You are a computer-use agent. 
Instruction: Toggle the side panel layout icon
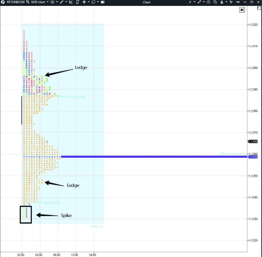103,2
